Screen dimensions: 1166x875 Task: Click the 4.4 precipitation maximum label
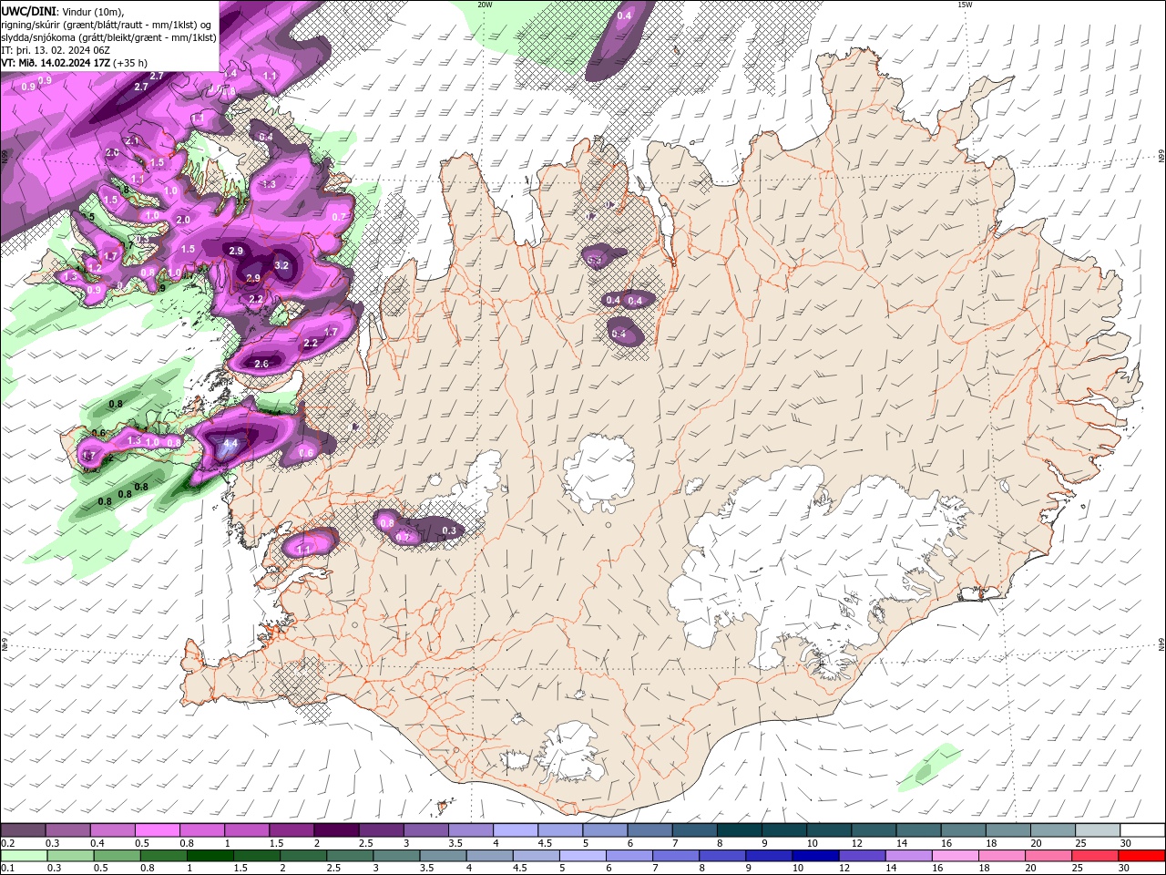click(230, 444)
